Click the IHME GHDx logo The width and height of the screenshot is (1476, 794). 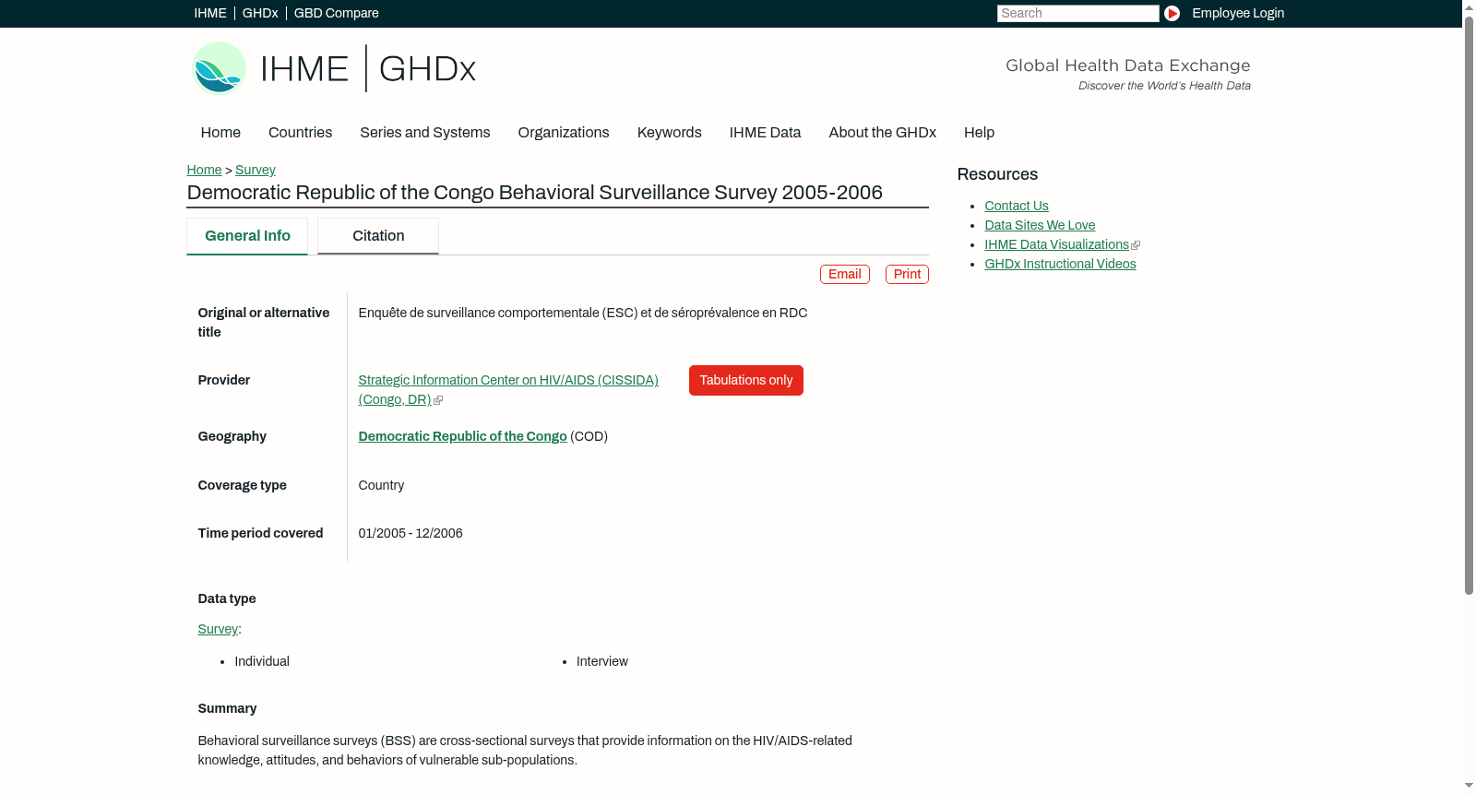tap(333, 68)
